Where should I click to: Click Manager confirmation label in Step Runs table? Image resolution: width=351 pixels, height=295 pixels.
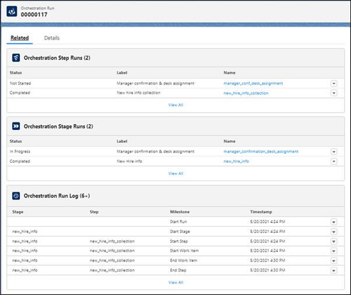click(x=155, y=83)
